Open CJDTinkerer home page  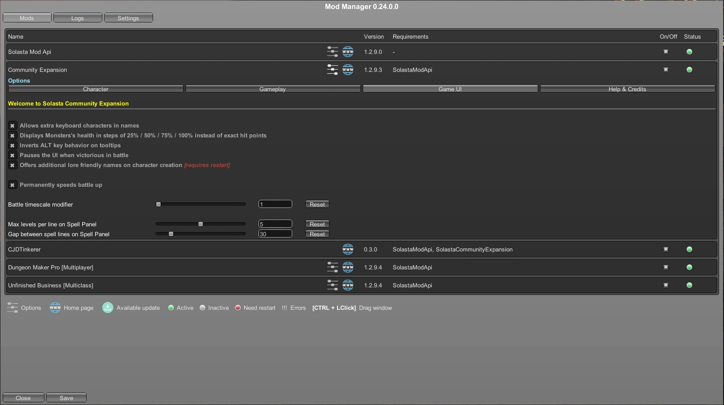click(x=348, y=249)
